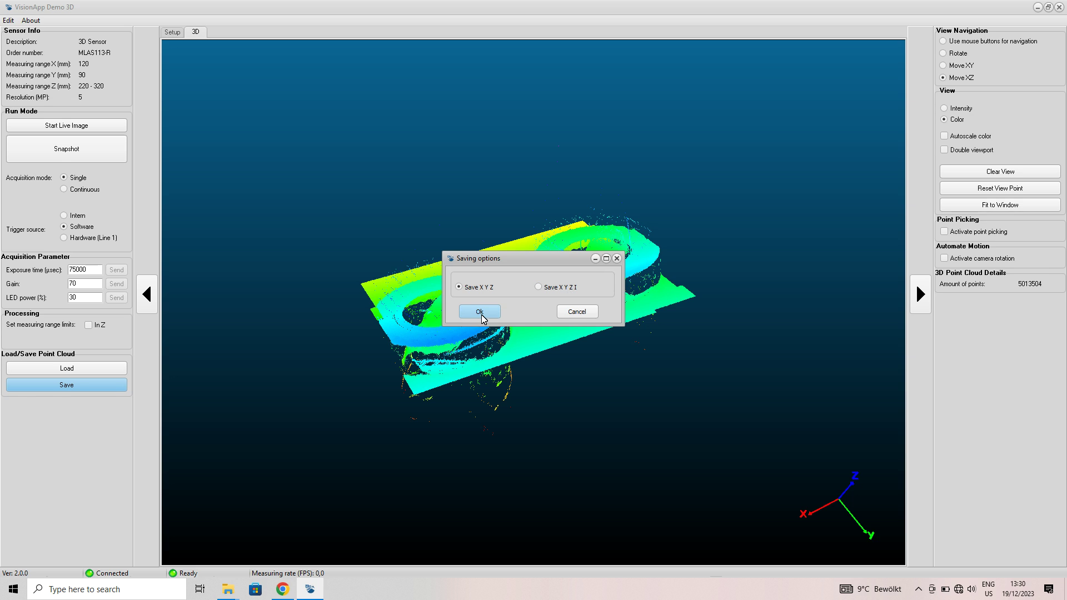Image resolution: width=1067 pixels, height=600 pixels.
Task: Enable Autoscale color checkbox
Action: [944, 136]
